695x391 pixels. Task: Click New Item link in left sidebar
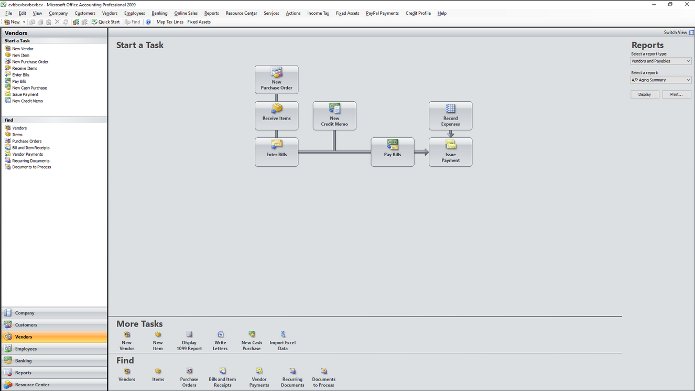pyautogui.click(x=20, y=55)
